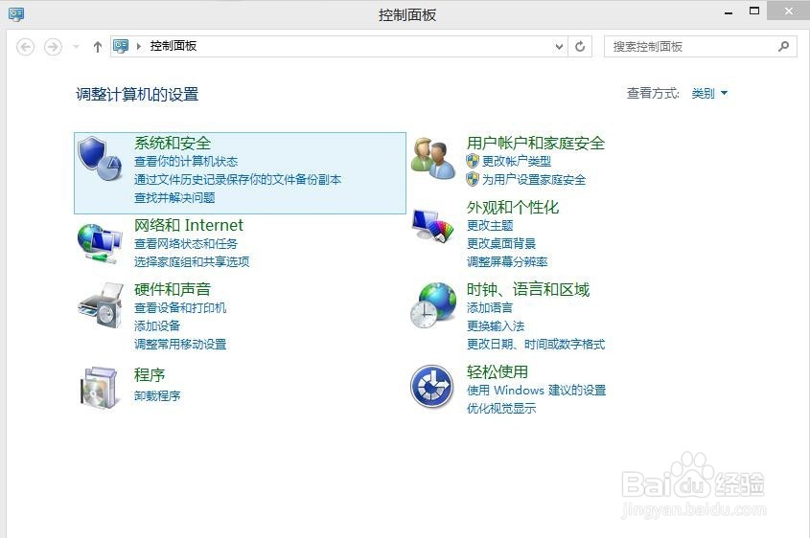Refresh the control panel view
The image size is (810, 538).
580,46
